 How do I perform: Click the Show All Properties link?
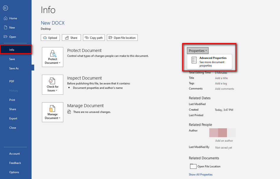tap(201, 174)
